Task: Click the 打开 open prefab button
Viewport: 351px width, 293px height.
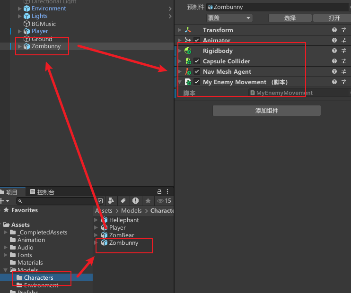Action: (x=333, y=18)
